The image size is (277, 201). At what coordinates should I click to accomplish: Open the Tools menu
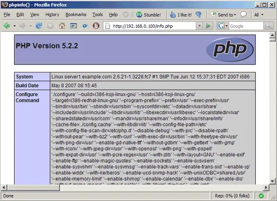pyautogui.click(x=98, y=15)
